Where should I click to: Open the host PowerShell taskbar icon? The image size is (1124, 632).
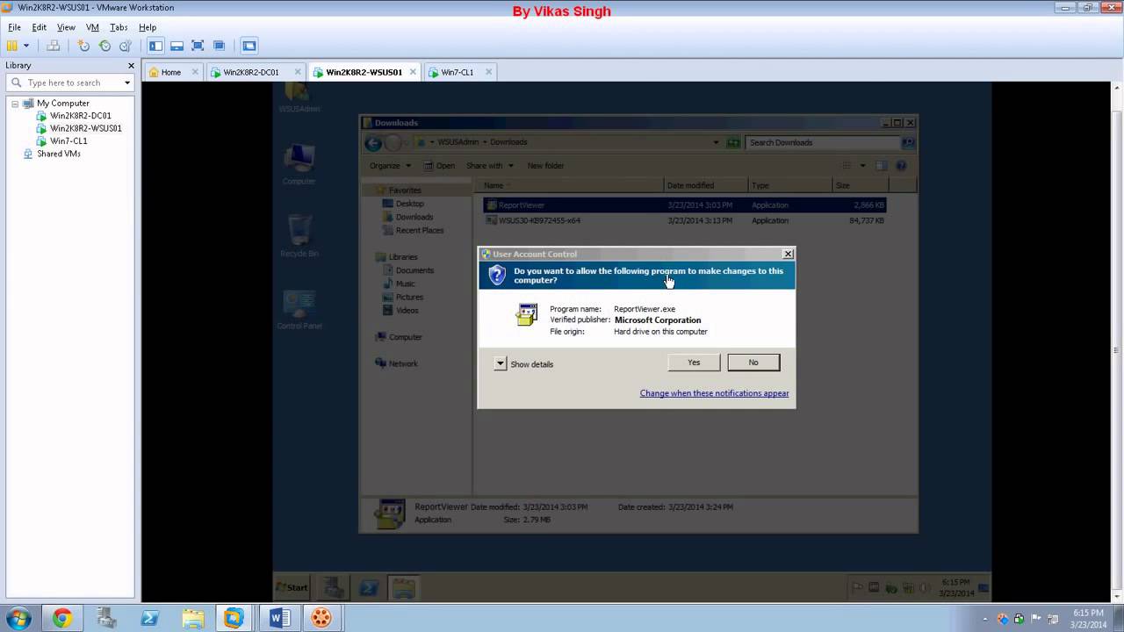[x=149, y=619]
